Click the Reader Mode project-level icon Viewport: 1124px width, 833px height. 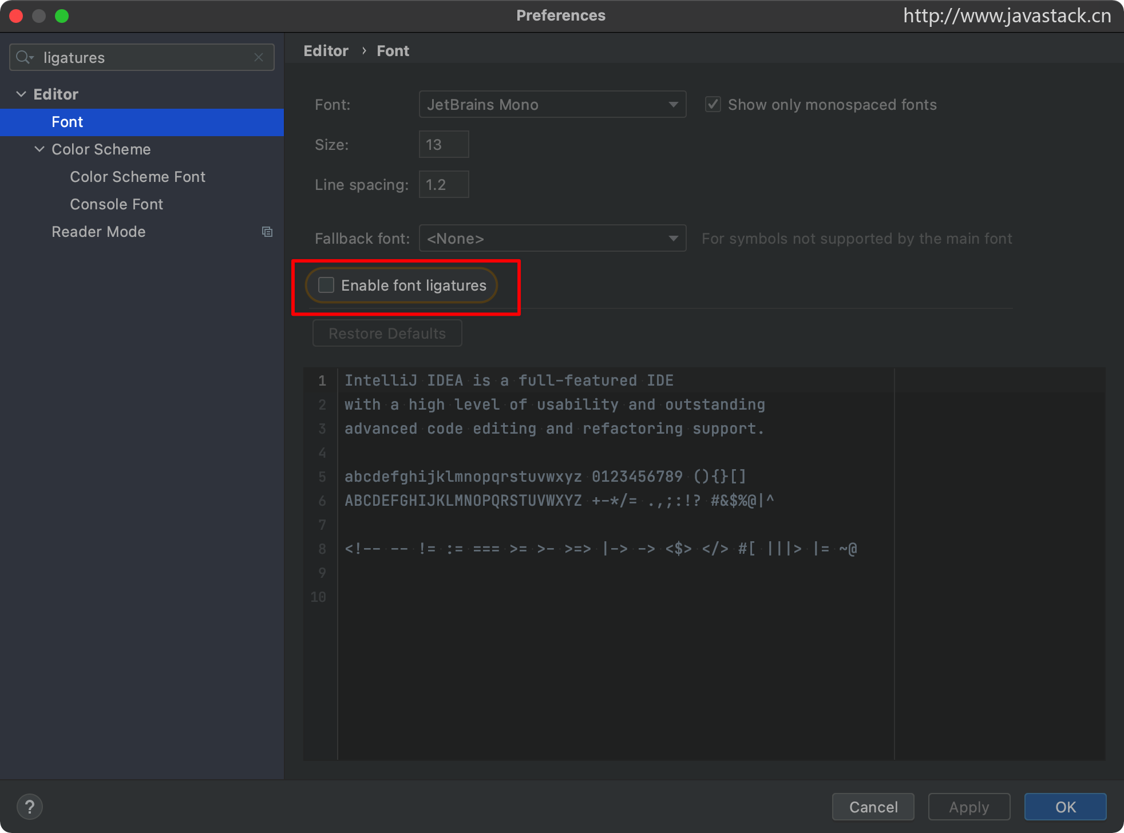point(267,232)
